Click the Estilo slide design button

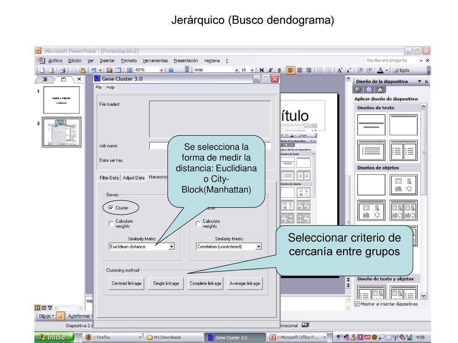pyautogui.click(x=401, y=70)
